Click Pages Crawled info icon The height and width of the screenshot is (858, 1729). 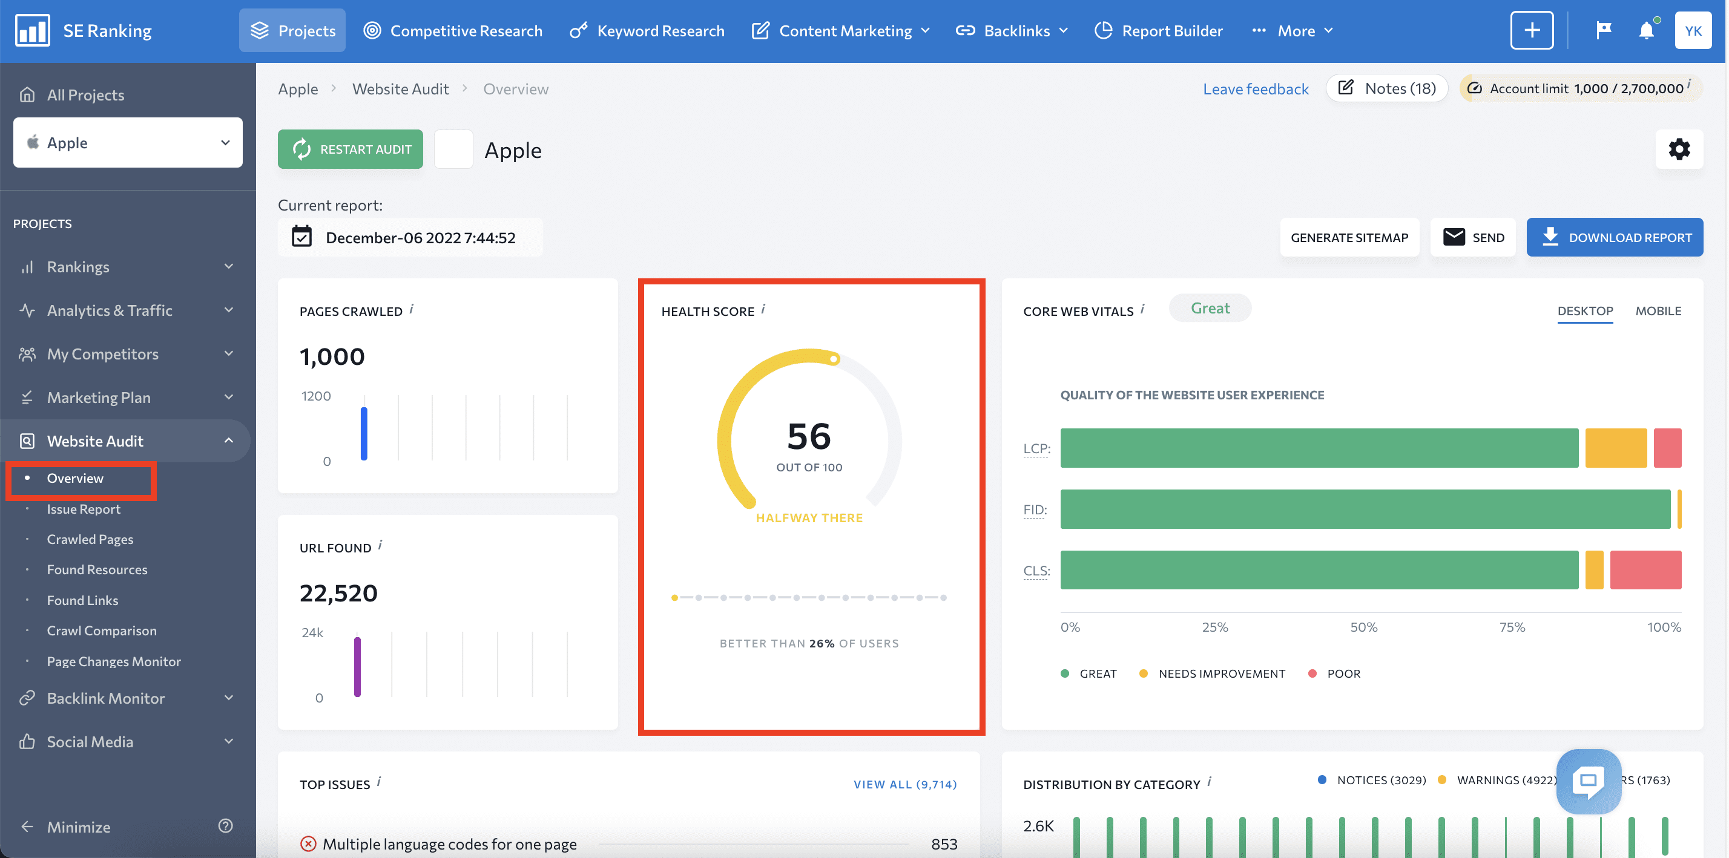click(x=412, y=309)
